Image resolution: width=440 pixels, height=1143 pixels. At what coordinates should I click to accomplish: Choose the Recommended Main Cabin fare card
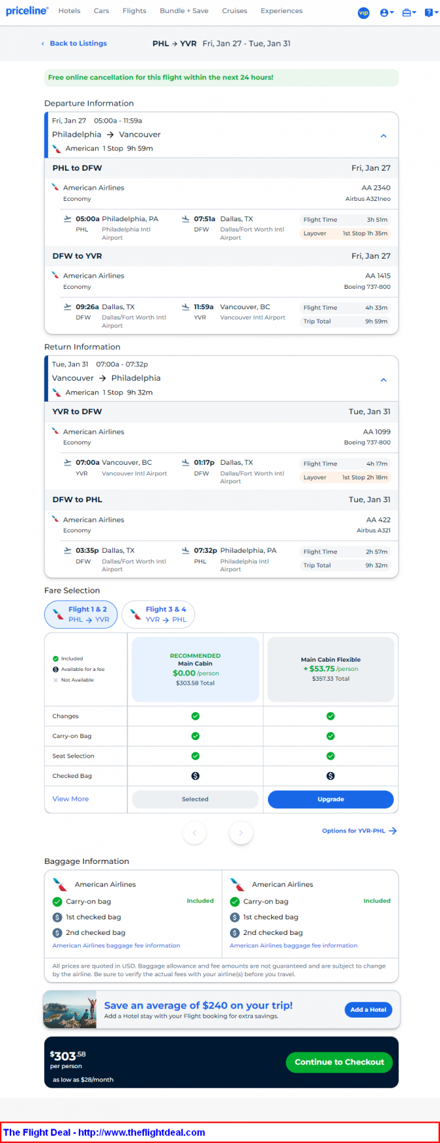195,669
